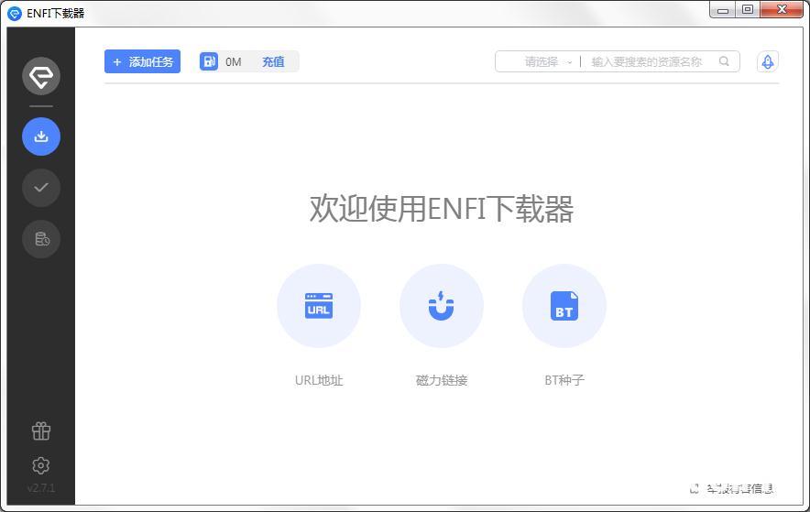This screenshot has height=512, width=810.
Task: Open the database history sidebar icon
Action: click(41, 239)
